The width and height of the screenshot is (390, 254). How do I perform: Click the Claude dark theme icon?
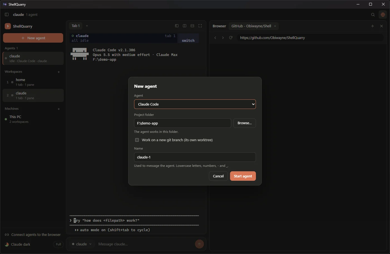(x=7, y=245)
